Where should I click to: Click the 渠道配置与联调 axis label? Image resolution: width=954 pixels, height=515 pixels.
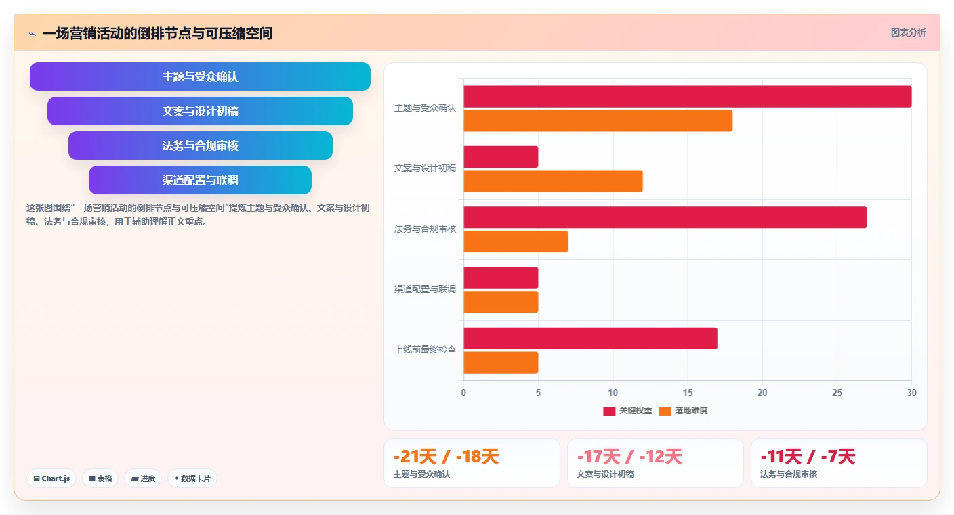tap(425, 289)
